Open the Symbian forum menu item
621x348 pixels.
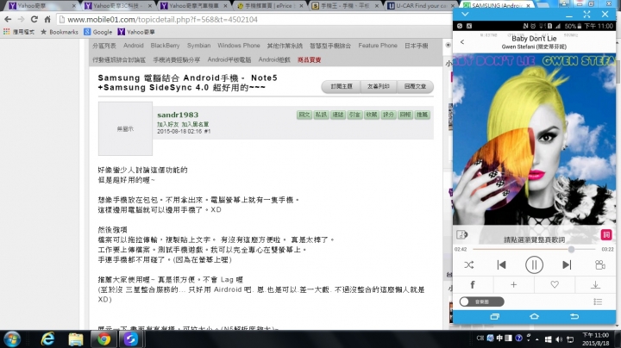click(x=199, y=46)
